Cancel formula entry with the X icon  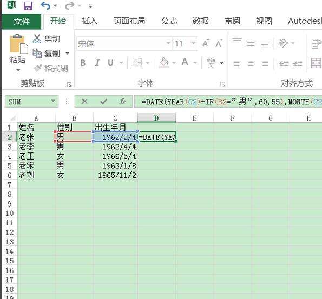[x=84, y=101]
